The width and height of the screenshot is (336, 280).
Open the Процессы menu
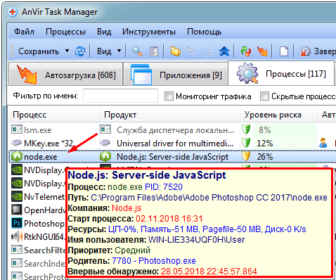(x=65, y=32)
